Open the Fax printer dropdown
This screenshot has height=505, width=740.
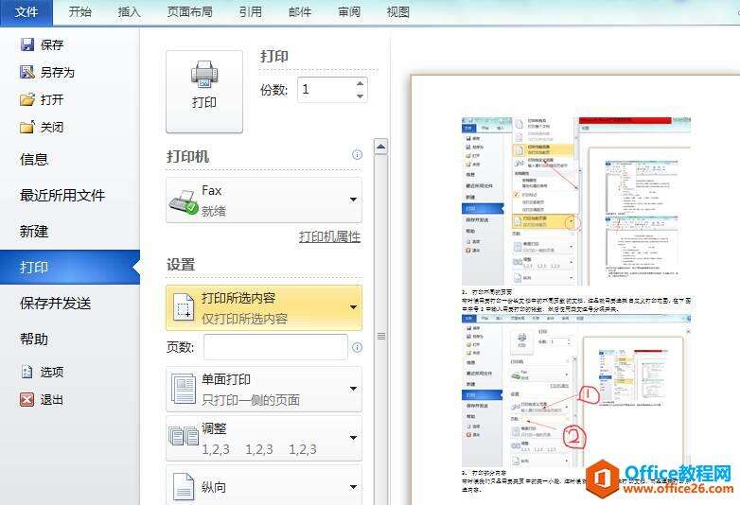(x=353, y=200)
